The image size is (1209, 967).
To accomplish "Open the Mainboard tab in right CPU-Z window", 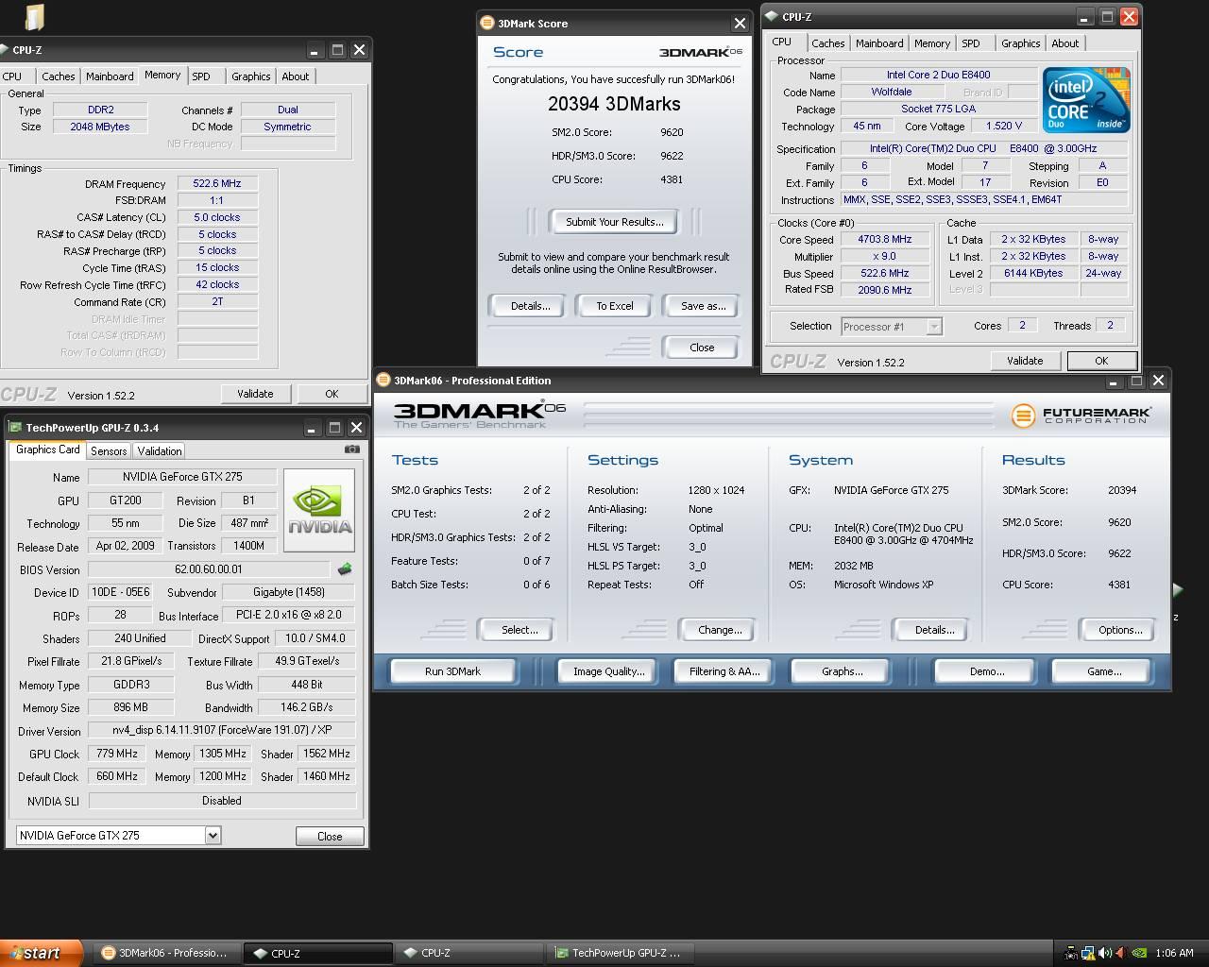I will [x=879, y=43].
